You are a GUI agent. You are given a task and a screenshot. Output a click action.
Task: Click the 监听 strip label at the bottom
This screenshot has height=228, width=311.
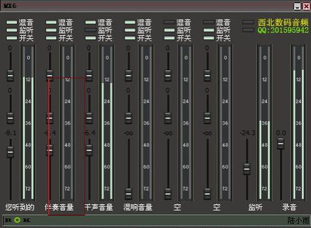click(x=256, y=207)
